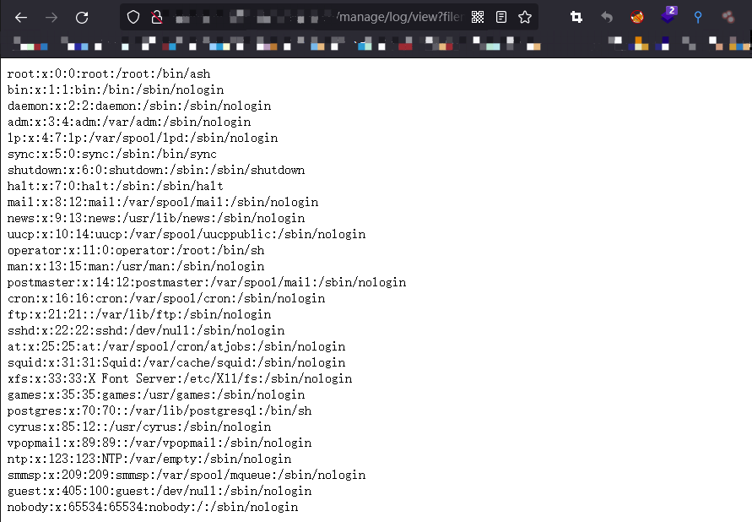Screen dimensions: 752x522
Task: Generate a QR code for this page
Action: pyautogui.click(x=478, y=16)
